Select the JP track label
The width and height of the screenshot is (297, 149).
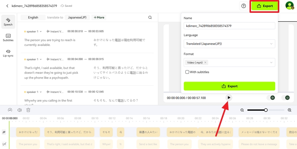click(4, 132)
